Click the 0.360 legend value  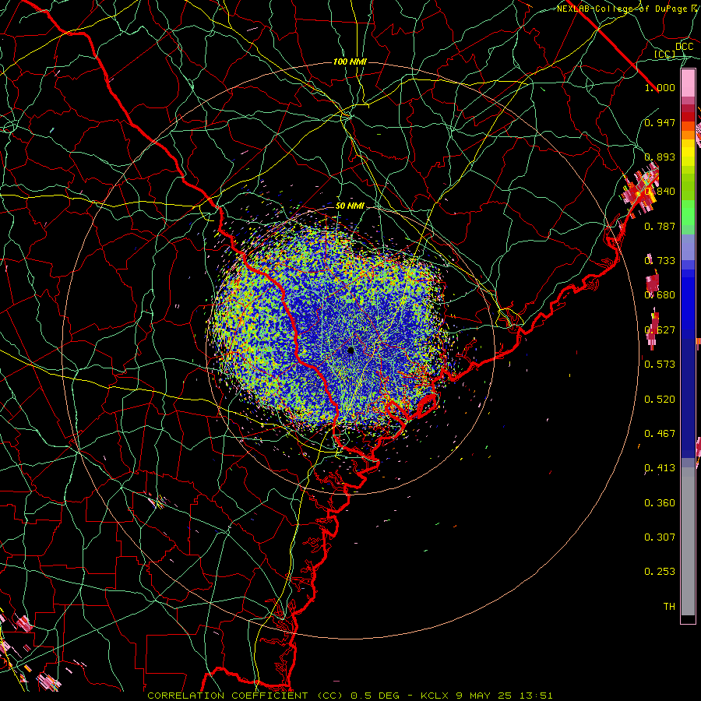click(660, 503)
